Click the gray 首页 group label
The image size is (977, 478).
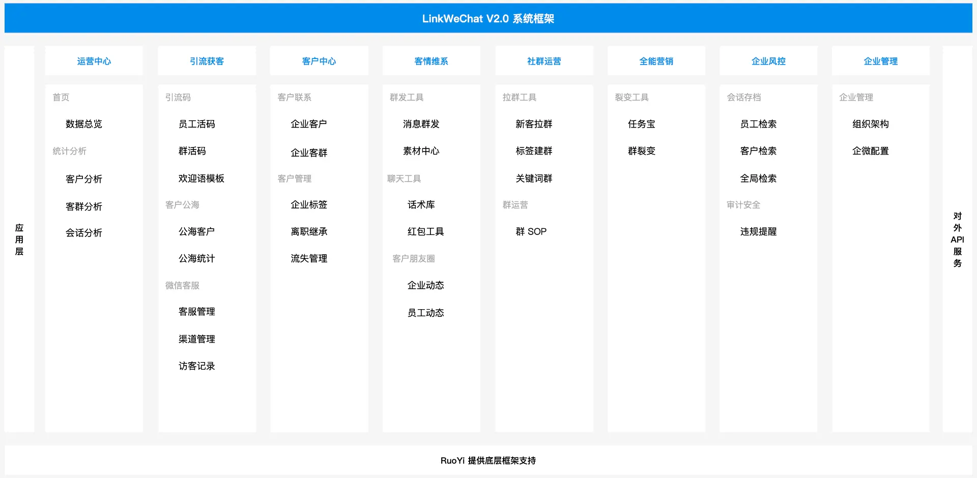tap(61, 97)
